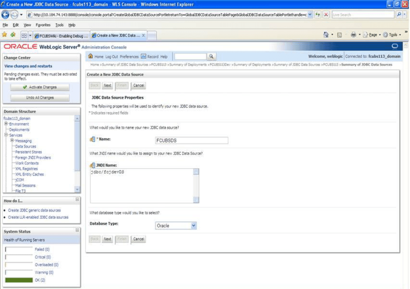
Task: Open the Favorites menu
Action: click(43, 25)
